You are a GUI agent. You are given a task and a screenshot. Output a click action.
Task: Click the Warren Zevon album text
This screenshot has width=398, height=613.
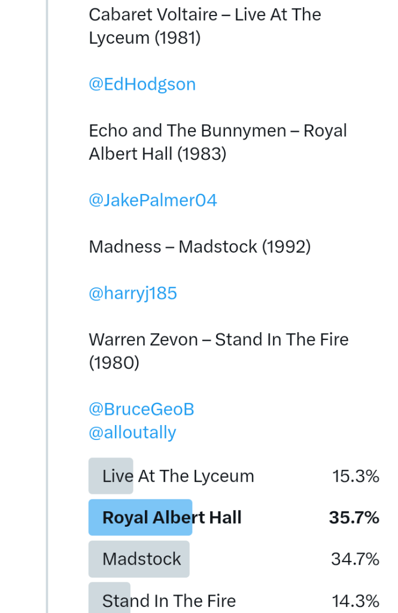[218, 351]
